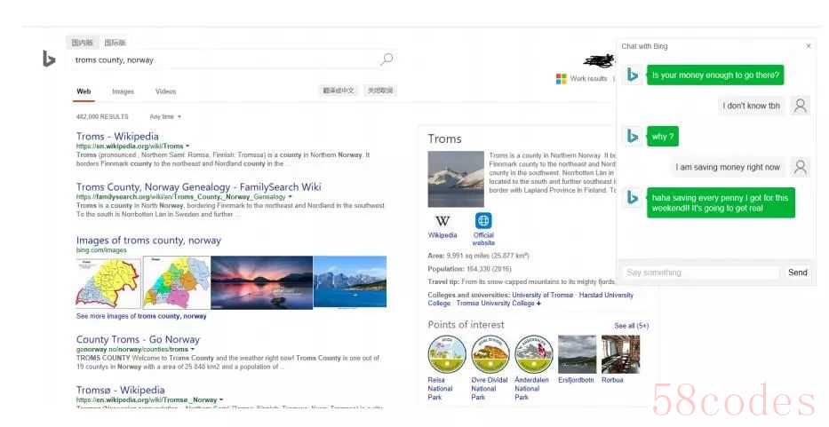Select the Reisa National Park badge
The image size is (829, 427).
[446, 354]
